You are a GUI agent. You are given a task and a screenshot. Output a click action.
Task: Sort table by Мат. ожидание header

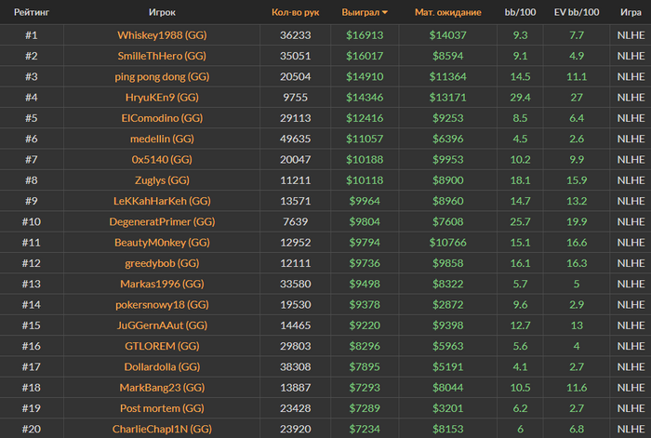(448, 12)
